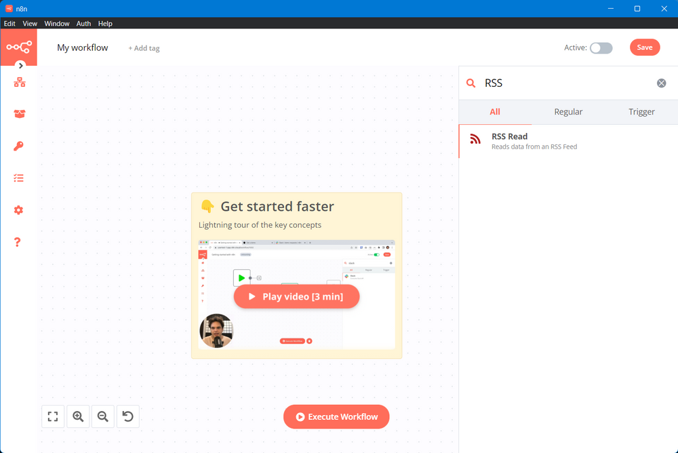This screenshot has width=678, height=453.
Task: Zoom in on the workflow canvas
Action: [78, 416]
